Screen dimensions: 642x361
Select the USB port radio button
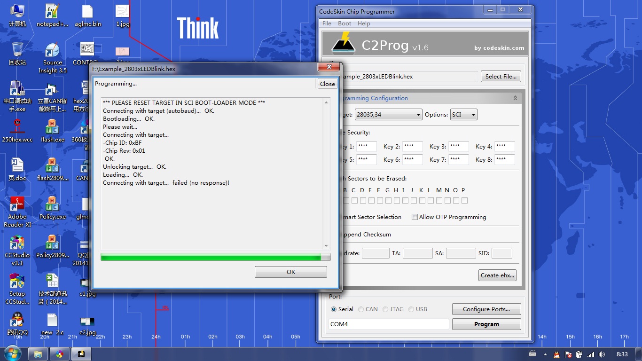411,309
